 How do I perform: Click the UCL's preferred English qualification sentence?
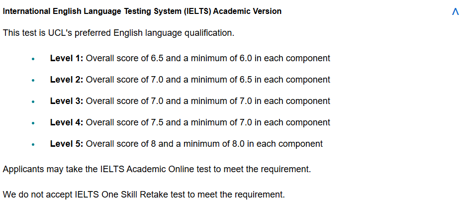118,33
